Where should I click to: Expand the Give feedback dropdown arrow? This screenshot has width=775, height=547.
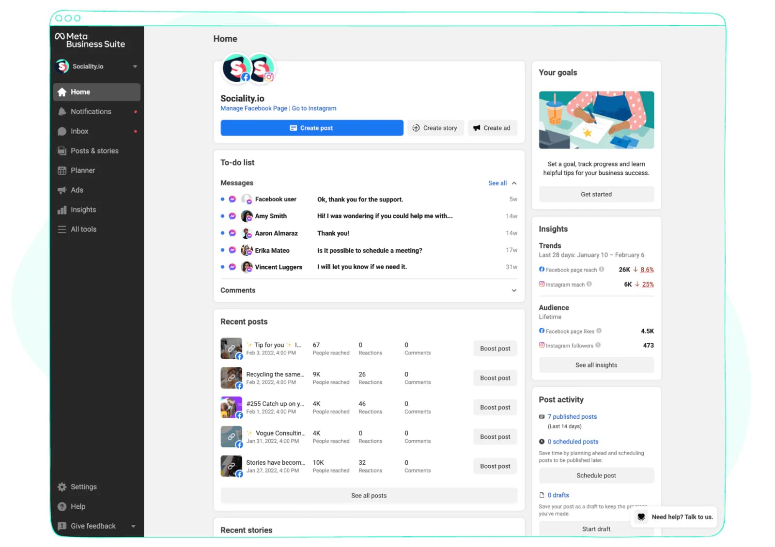coord(133,527)
